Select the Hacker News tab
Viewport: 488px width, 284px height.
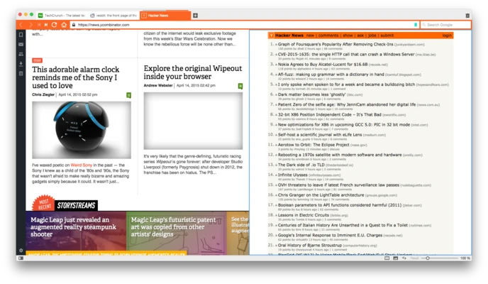(165, 15)
